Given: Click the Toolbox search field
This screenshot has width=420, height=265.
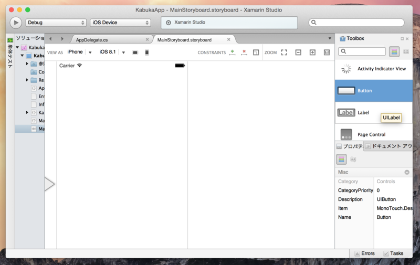Looking at the screenshot, I should point(362,51).
